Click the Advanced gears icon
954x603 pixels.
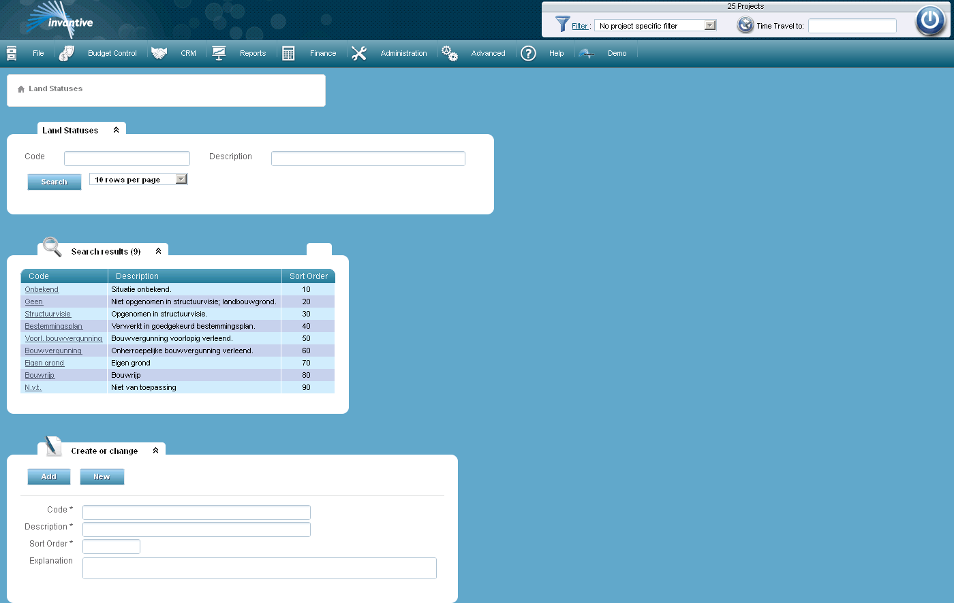[x=450, y=53]
